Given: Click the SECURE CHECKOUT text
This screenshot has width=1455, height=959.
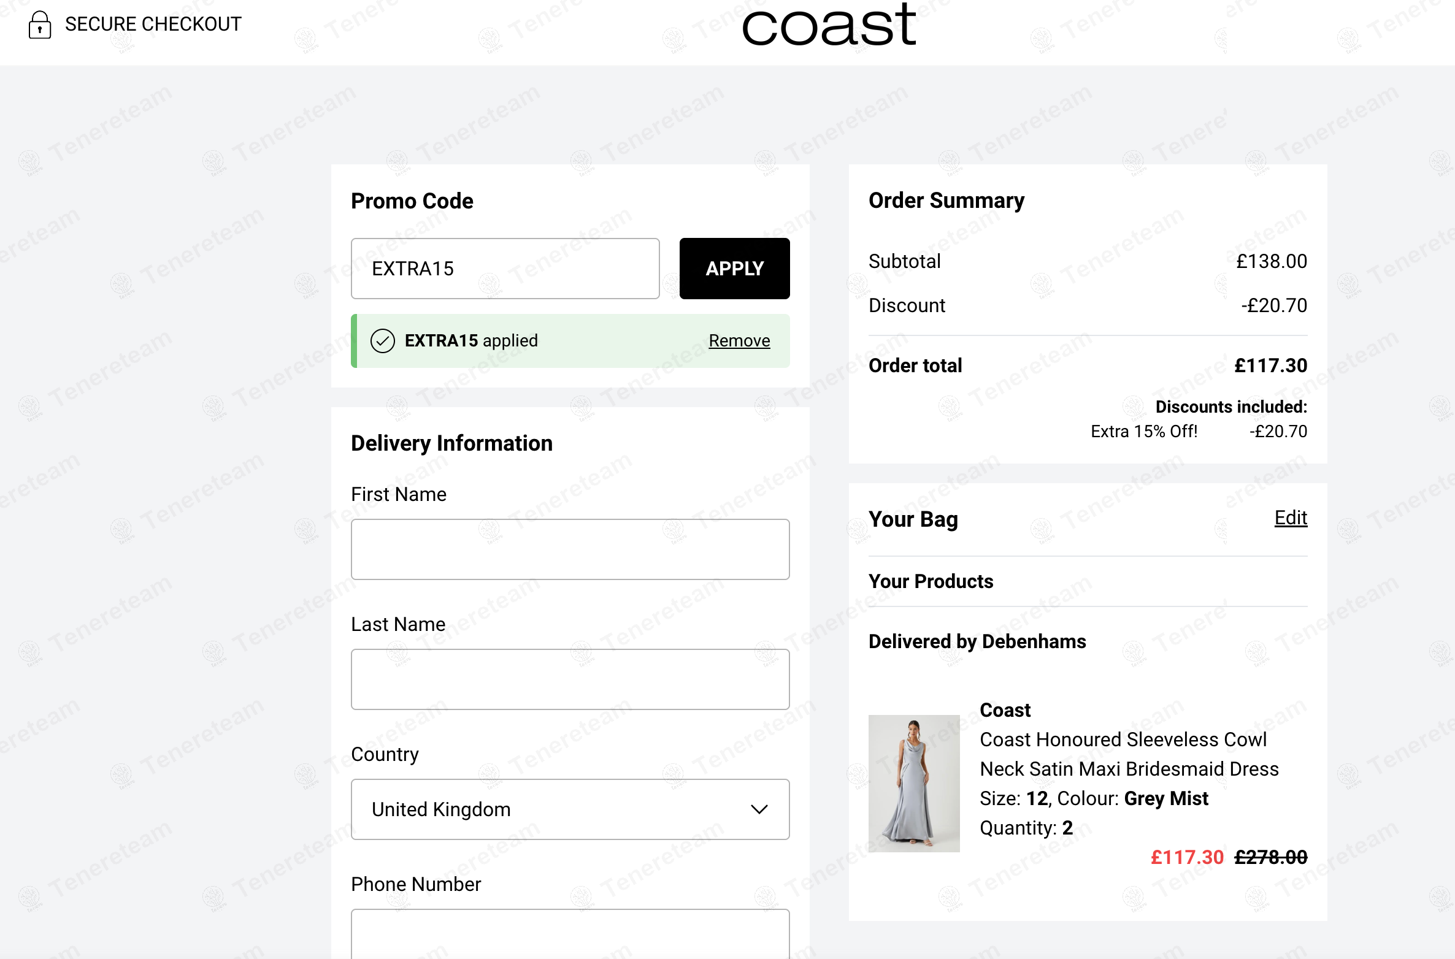Looking at the screenshot, I should 153,25.
